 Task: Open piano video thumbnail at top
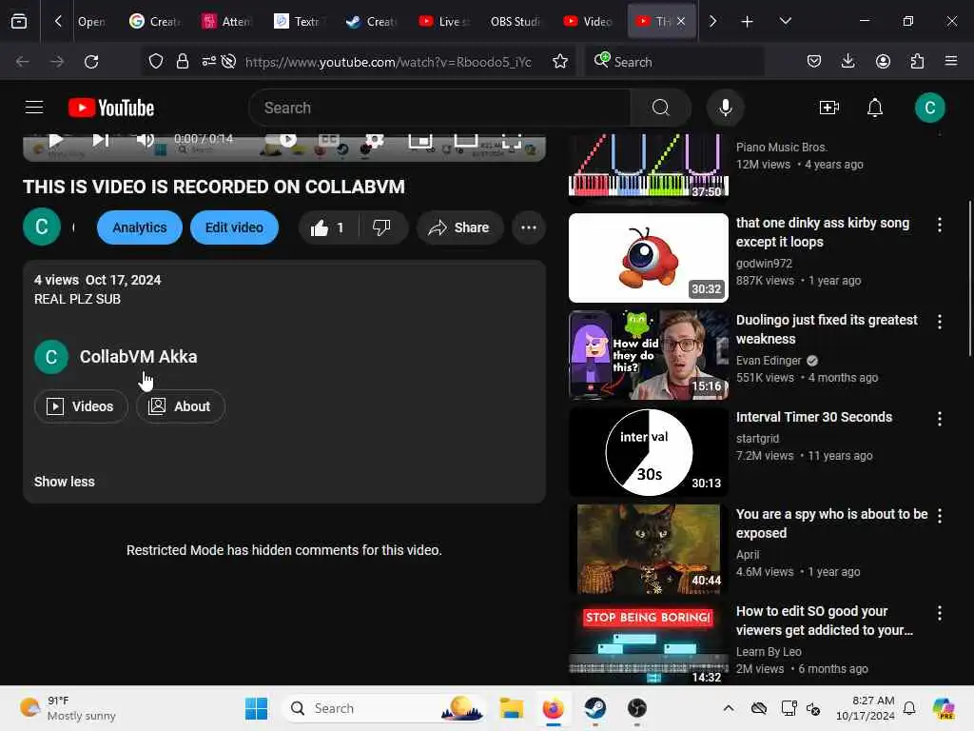pyautogui.click(x=649, y=168)
